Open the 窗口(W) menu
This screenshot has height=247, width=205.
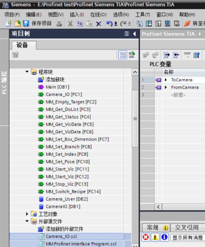click(165, 15)
